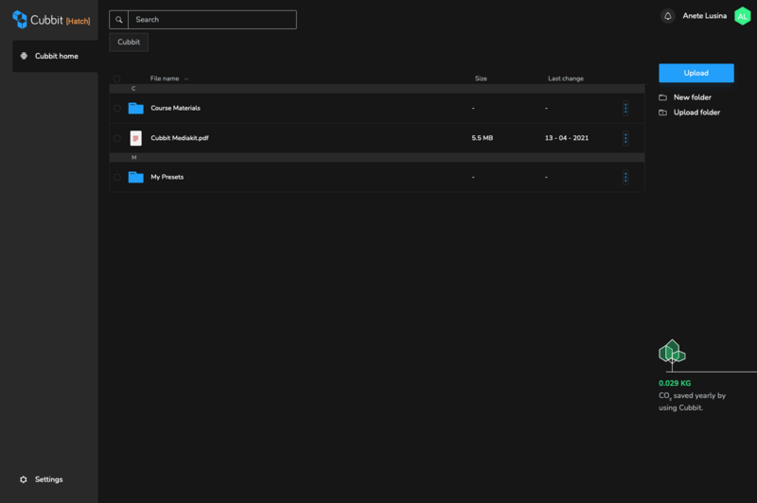Click the My Presets folder icon

coord(135,177)
